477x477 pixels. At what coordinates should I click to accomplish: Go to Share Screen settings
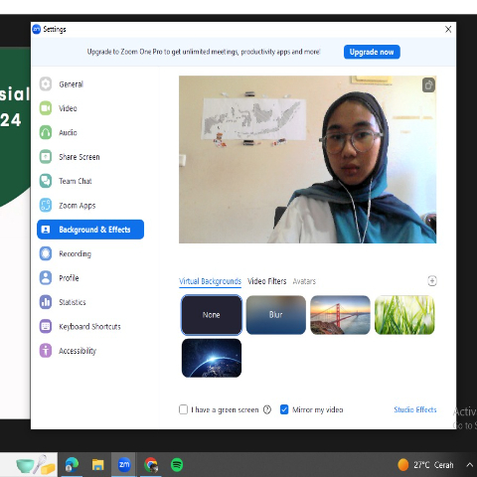point(79,157)
